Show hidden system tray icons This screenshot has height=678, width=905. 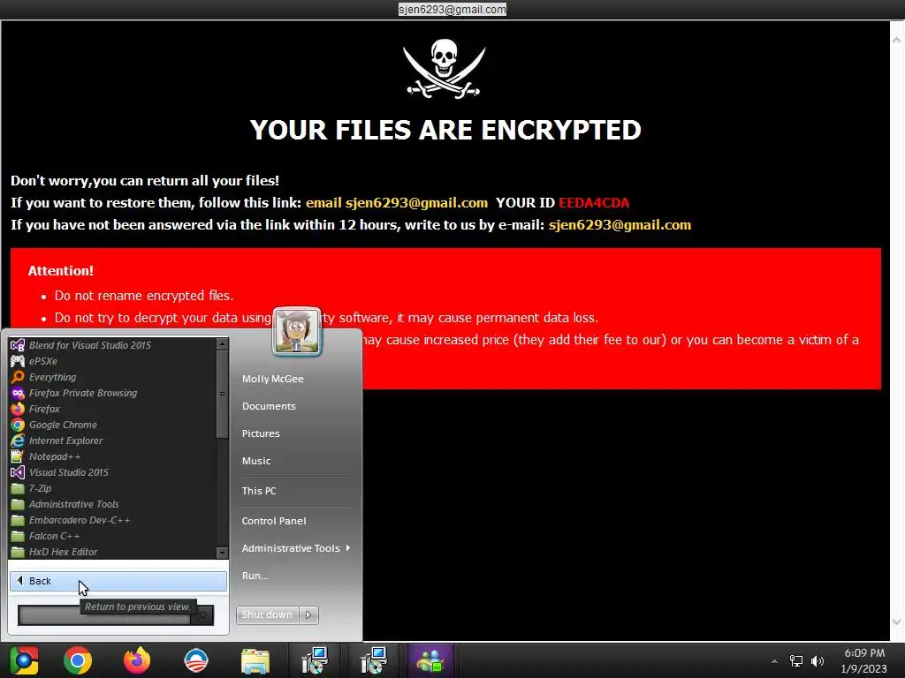coord(774,661)
